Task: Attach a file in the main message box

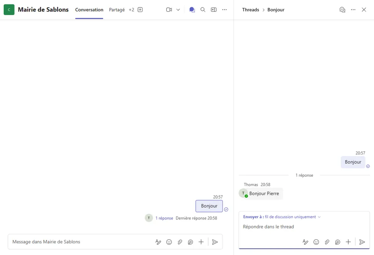Action: point(180,242)
